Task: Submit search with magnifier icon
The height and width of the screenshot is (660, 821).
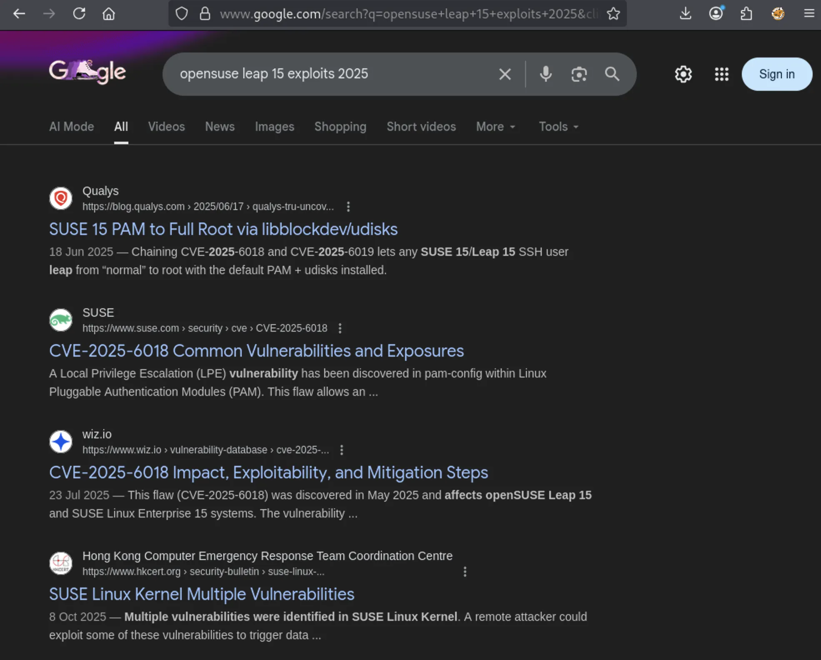Action: [612, 74]
